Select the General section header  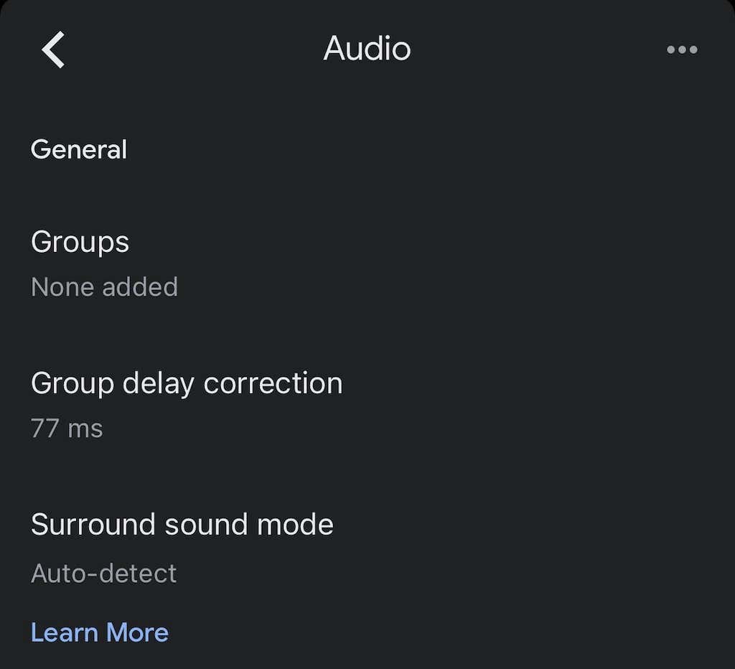[x=79, y=149]
